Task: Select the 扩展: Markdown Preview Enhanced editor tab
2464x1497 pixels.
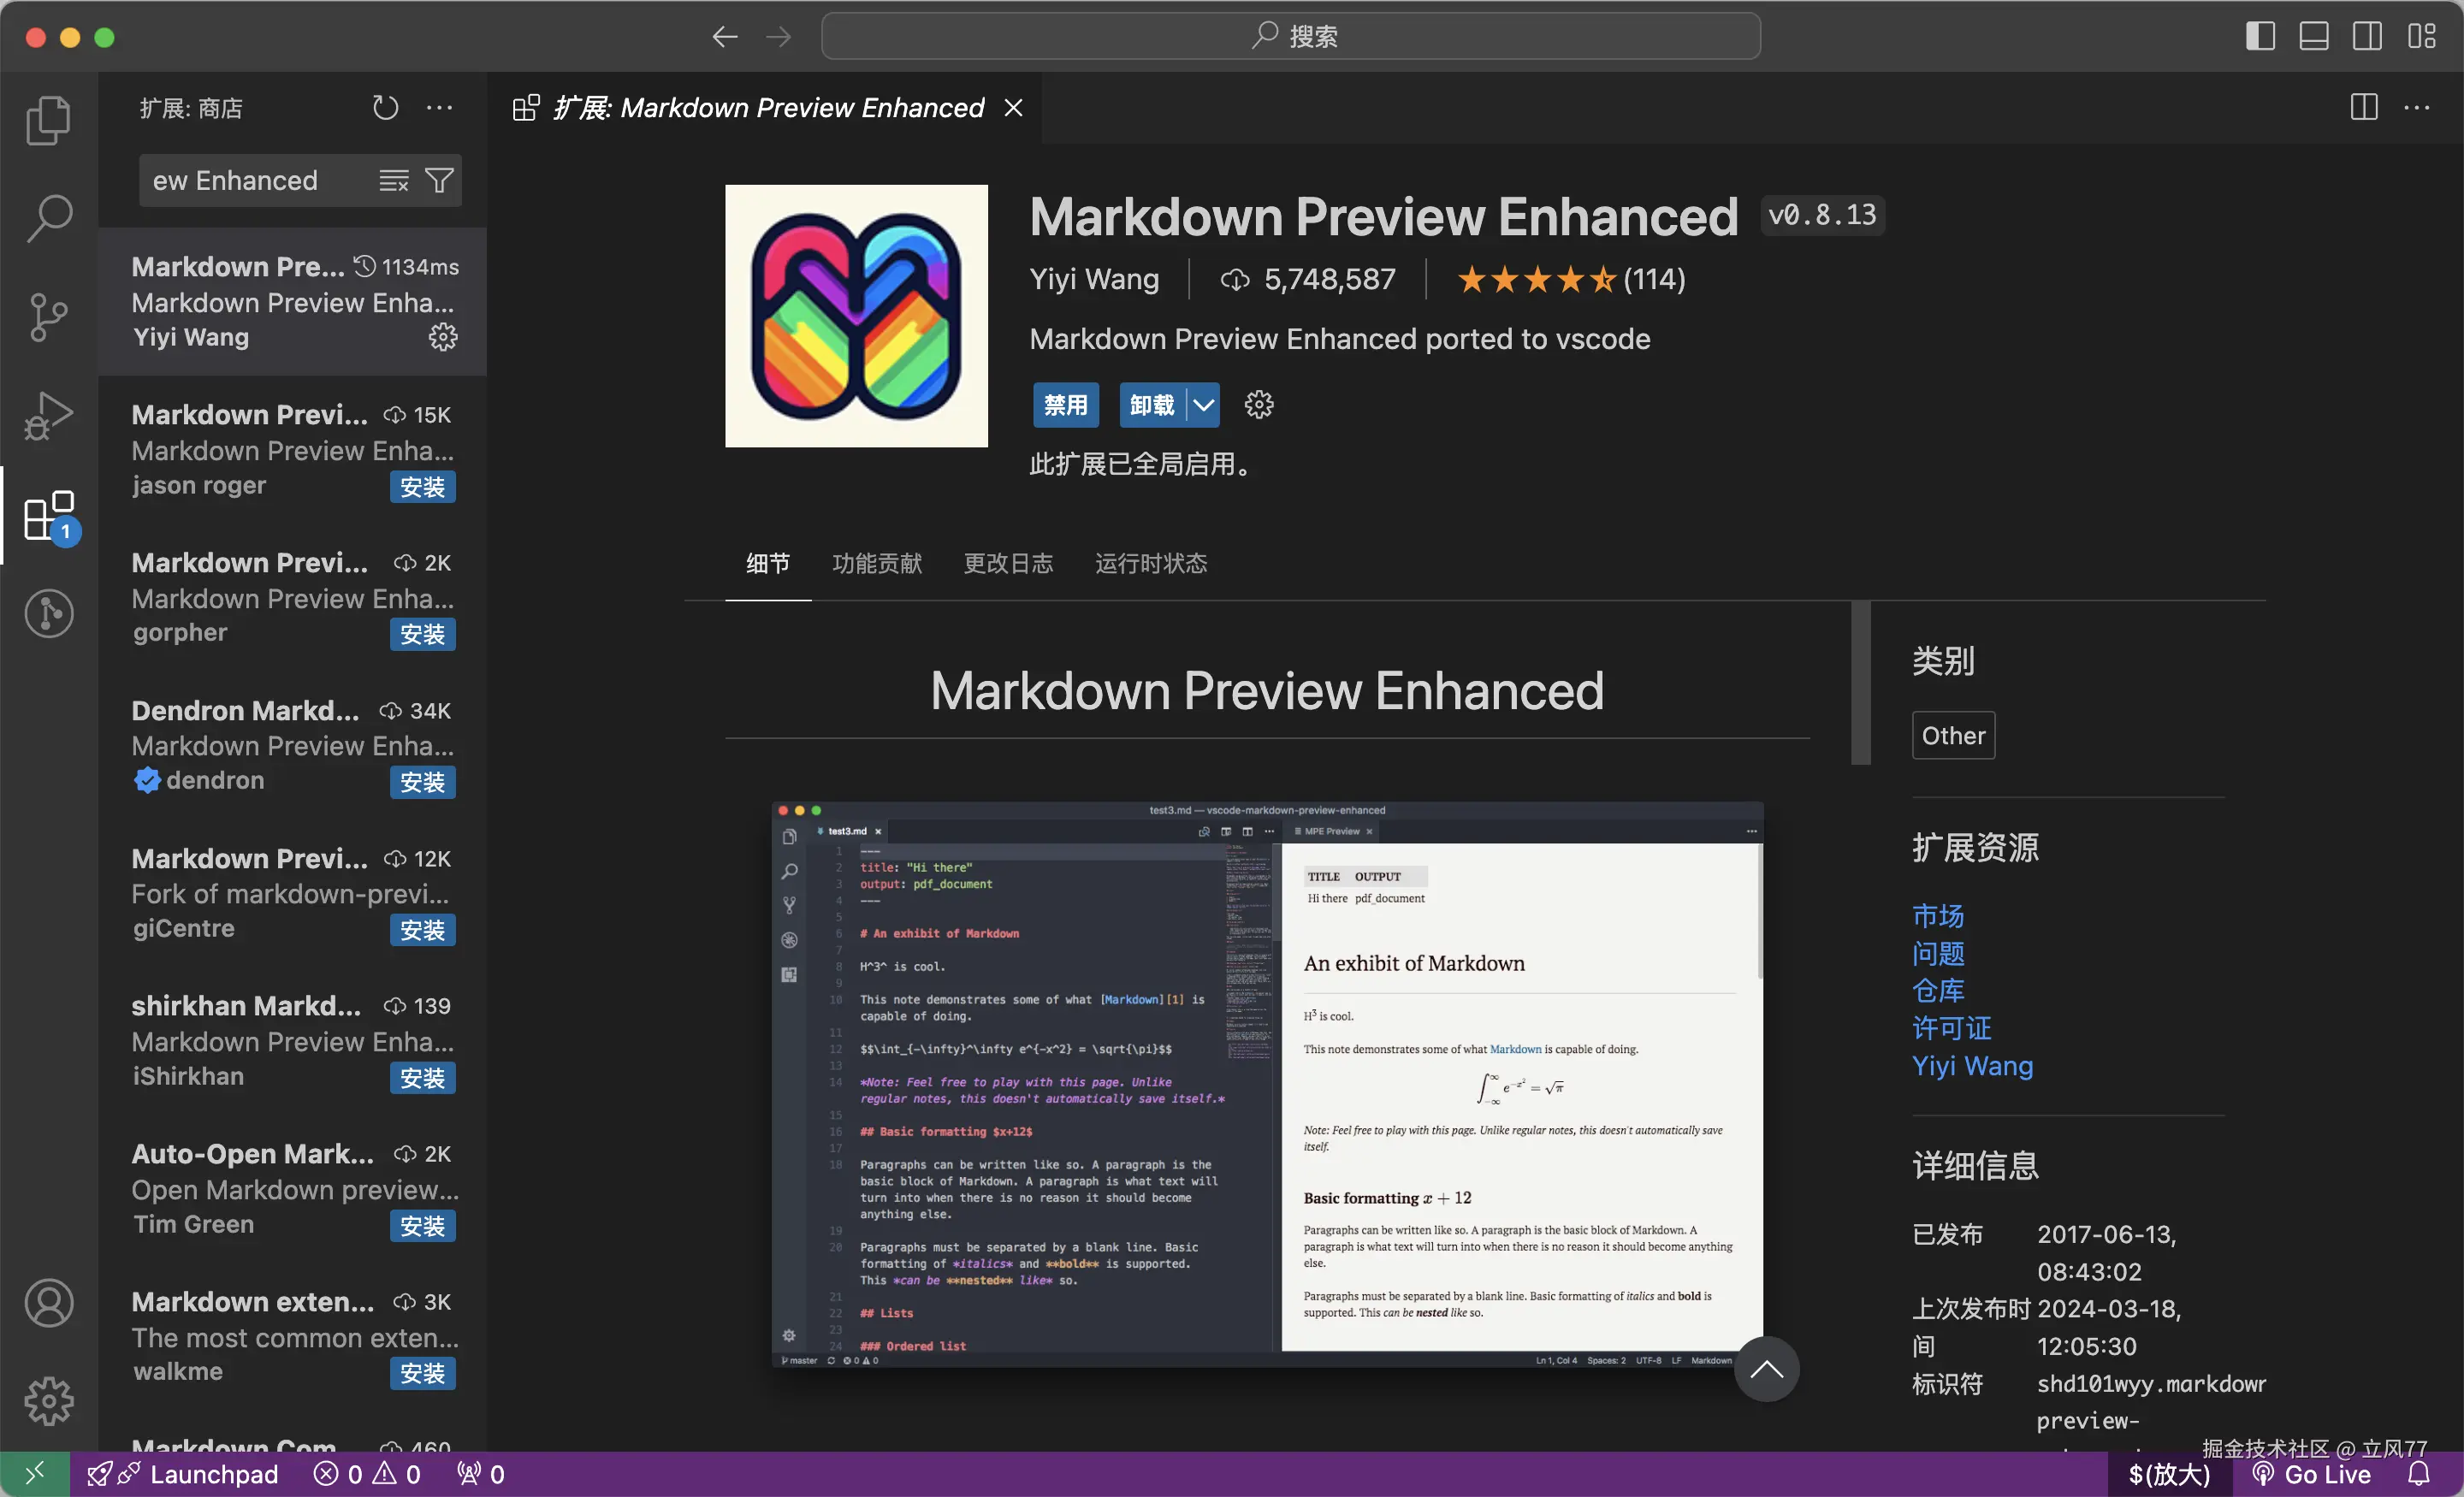Action: tap(765, 107)
